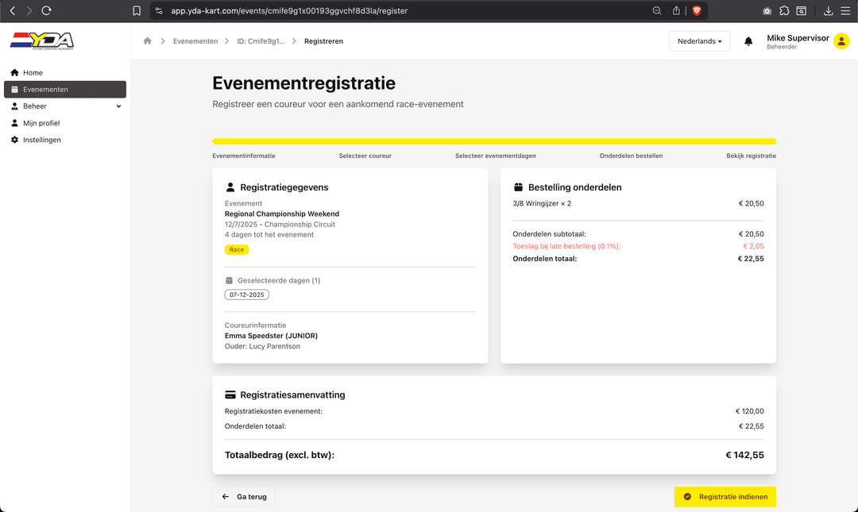The width and height of the screenshot is (858, 512).
Task: Open the browser menu chevron at far right
Action: coord(846,11)
